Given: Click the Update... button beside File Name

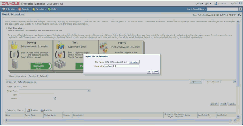Looking at the screenshot, I should point(134,62).
